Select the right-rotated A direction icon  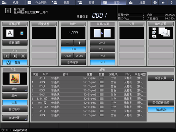15,56
